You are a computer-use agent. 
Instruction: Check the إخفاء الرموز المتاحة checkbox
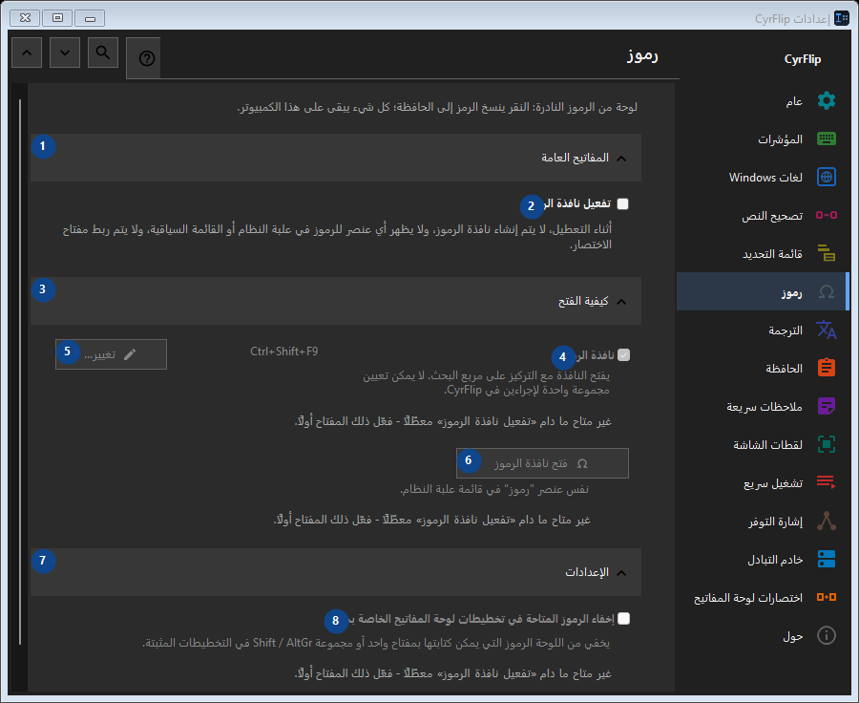tap(623, 619)
